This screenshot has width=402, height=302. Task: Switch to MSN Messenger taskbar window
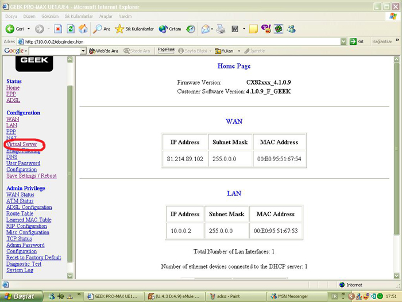click(x=297, y=296)
